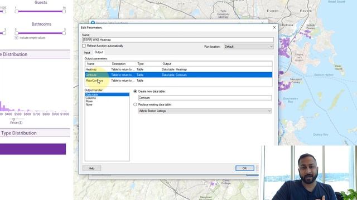Select the MajorContours output parameter row
This screenshot has width=357, height=200.
click(x=178, y=81)
